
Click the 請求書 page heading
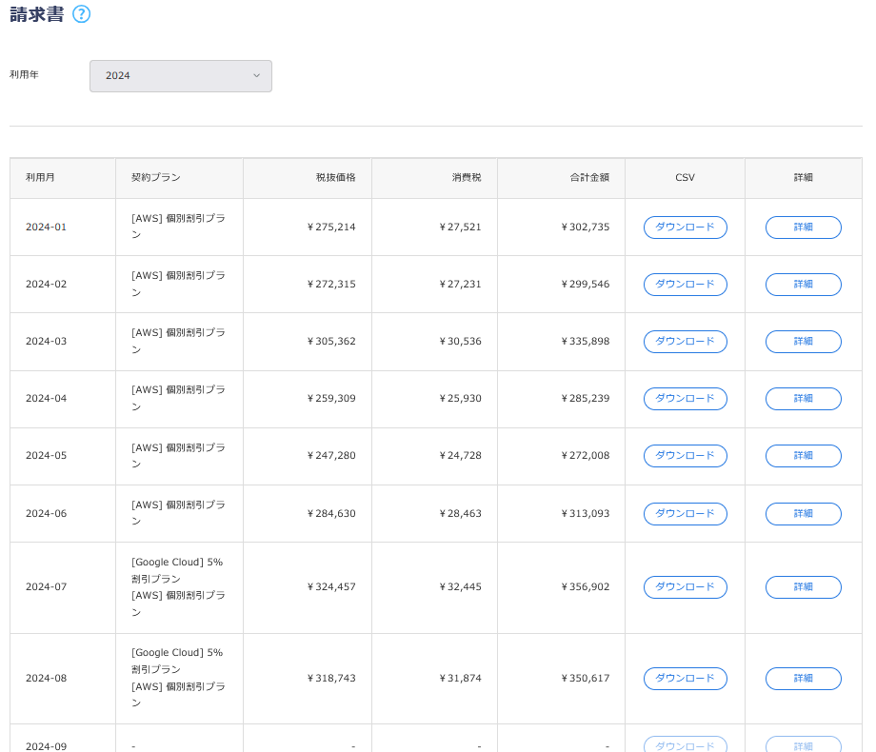37,14
